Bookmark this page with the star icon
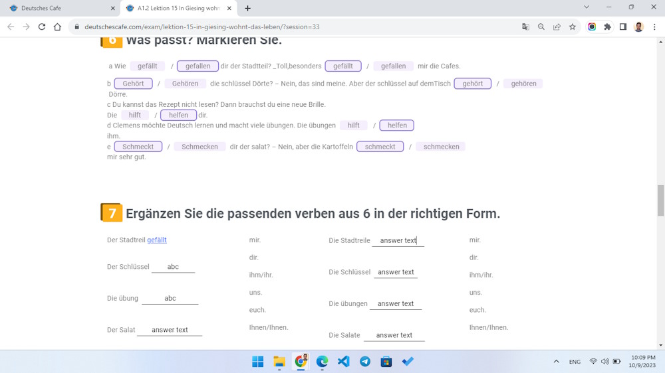The height and width of the screenshot is (373, 665). 573,27
